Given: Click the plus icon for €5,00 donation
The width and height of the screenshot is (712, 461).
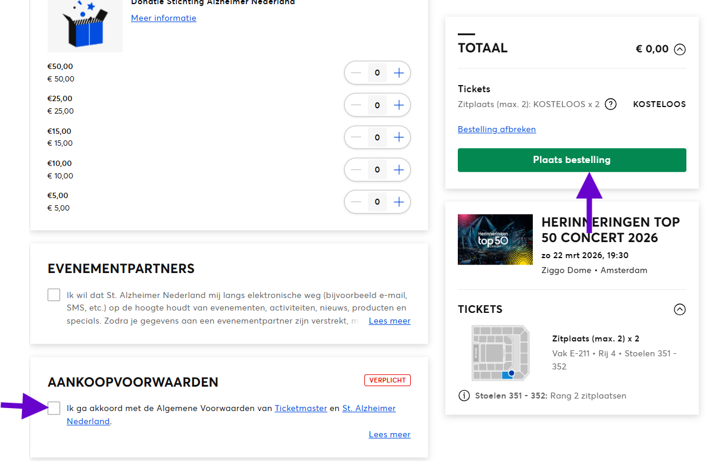Looking at the screenshot, I should pyautogui.click(x=398, y=201).
